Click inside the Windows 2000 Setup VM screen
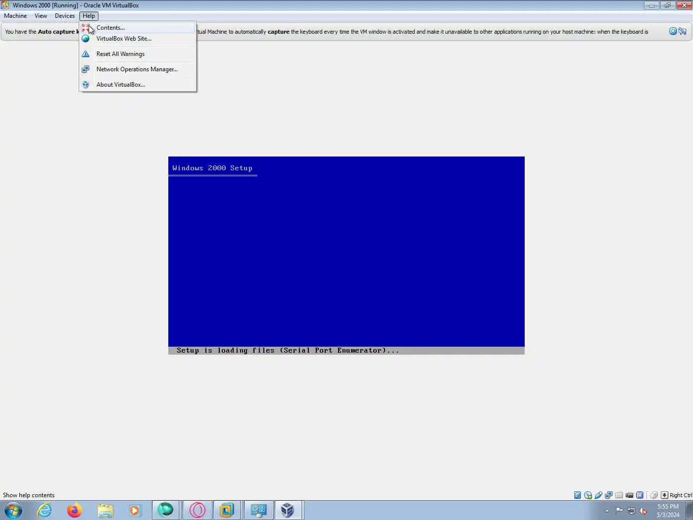Screen dimensions: 693x520 [346, 256]
